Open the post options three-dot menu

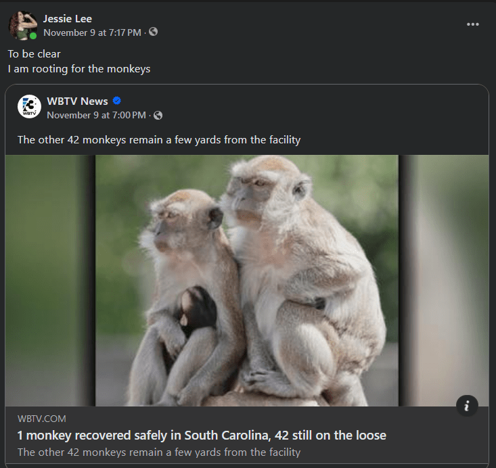pos(472,24)
